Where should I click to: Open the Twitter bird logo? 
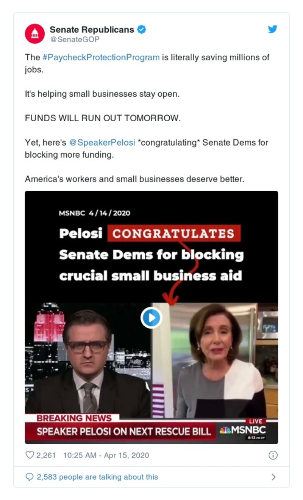[273, 29]
